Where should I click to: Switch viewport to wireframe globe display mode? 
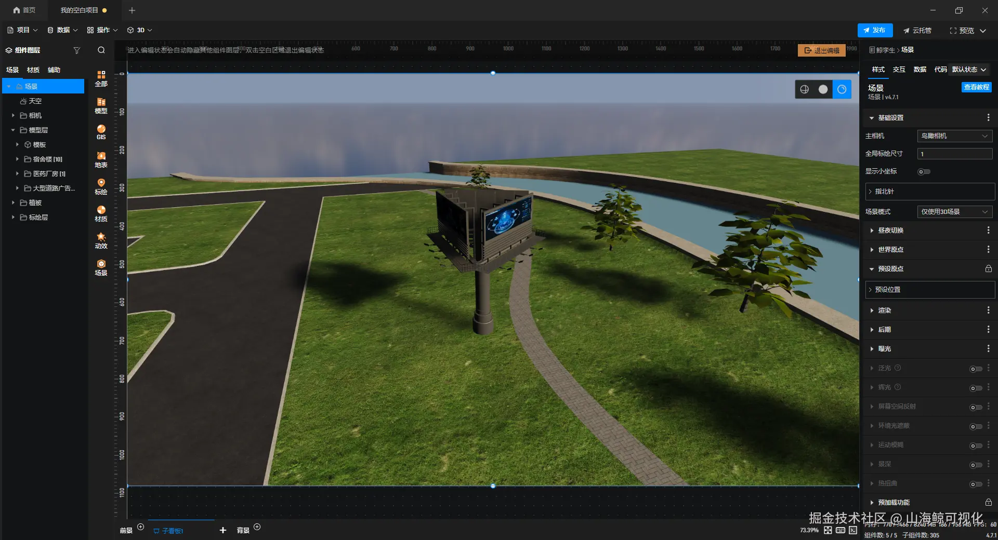805,89
